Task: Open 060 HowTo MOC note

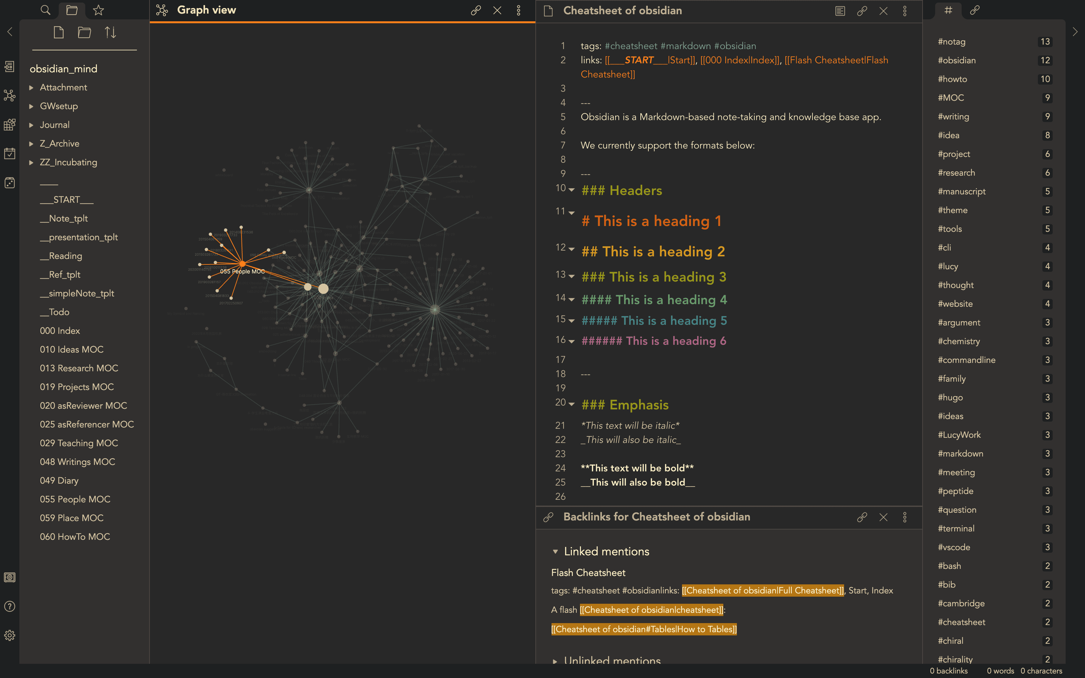Action: (x=75, y=536)
